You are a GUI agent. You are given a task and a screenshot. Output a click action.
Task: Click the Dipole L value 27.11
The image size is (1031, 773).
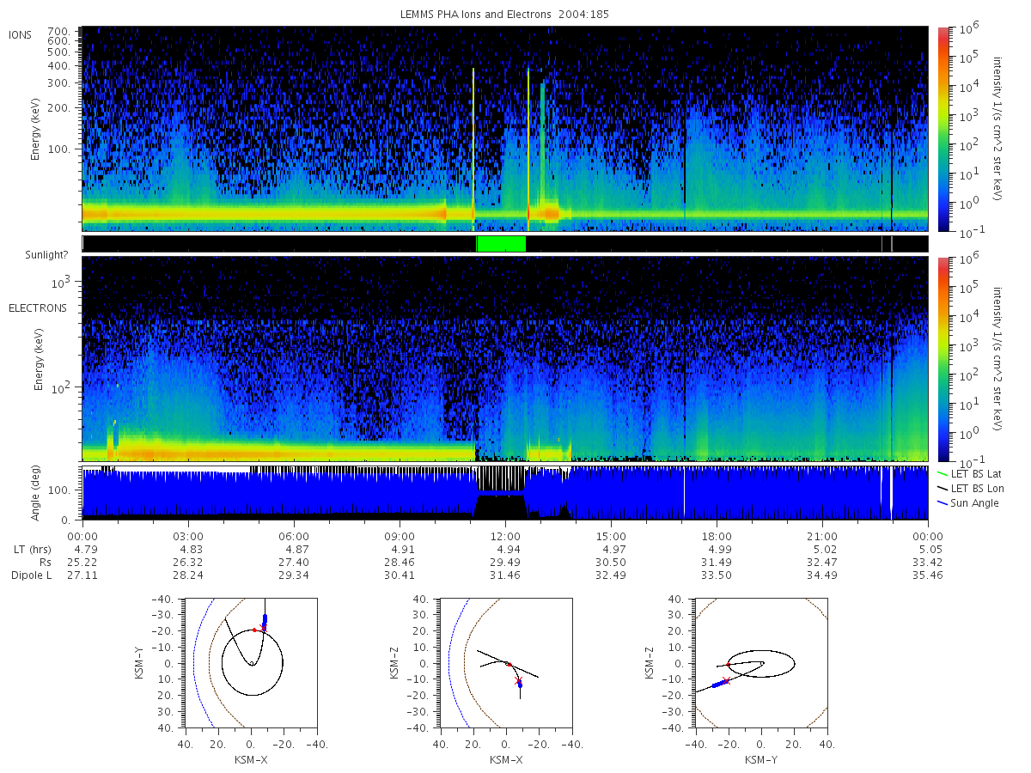tap(82, 575)
